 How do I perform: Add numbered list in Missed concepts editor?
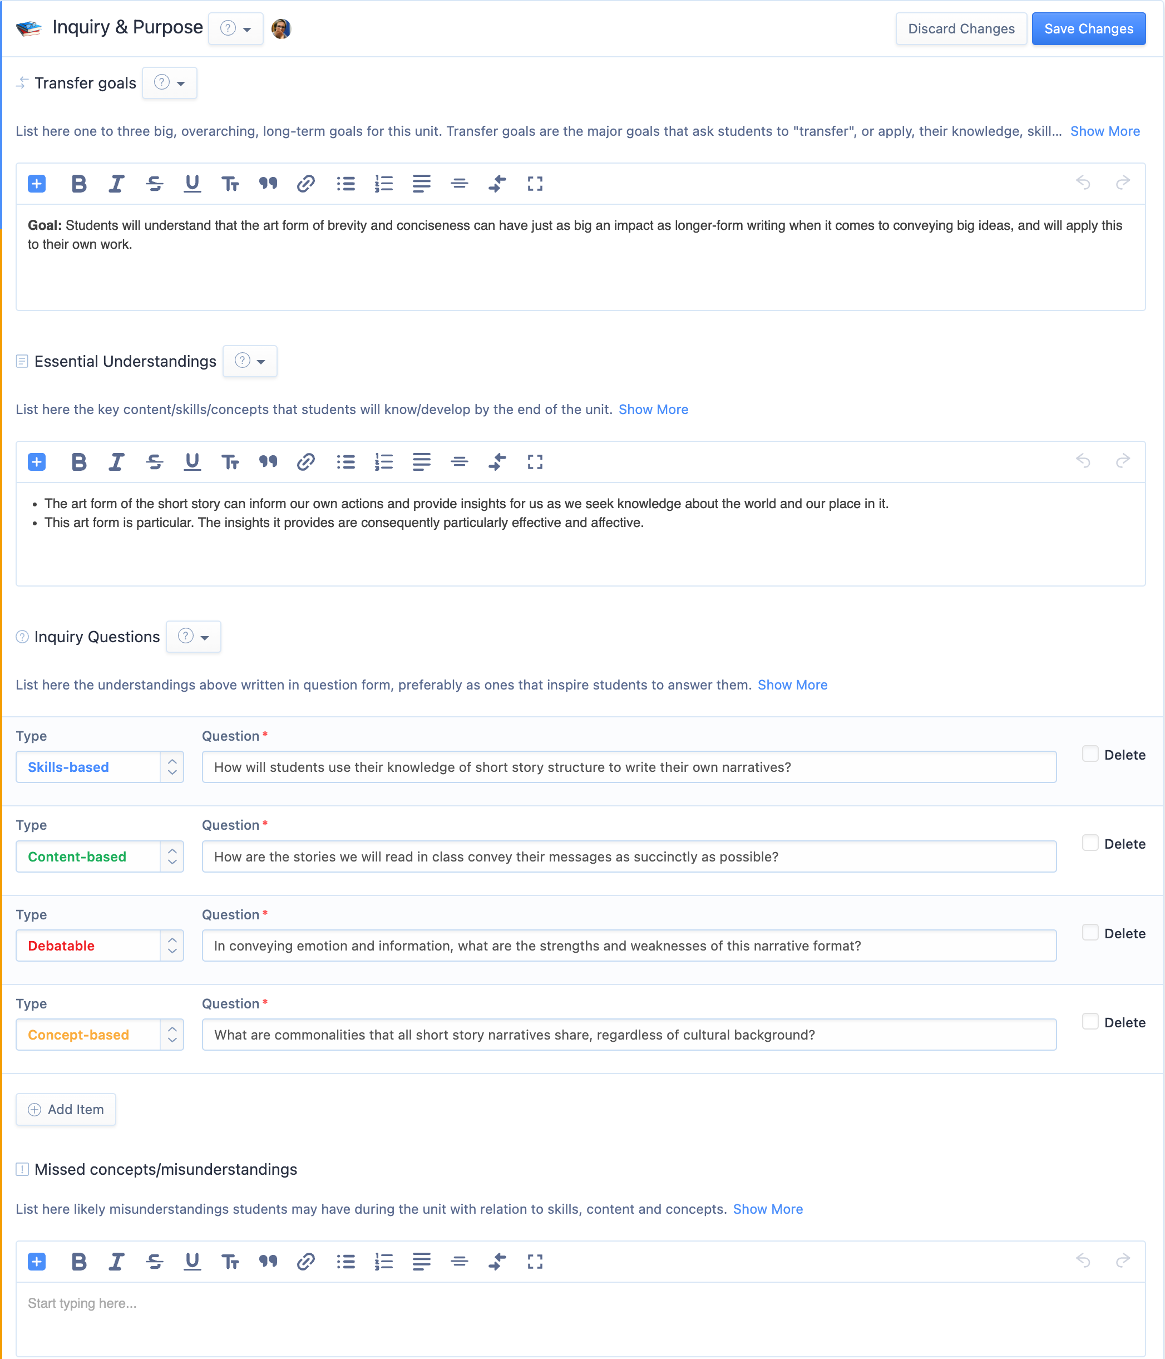[383, 1261]
